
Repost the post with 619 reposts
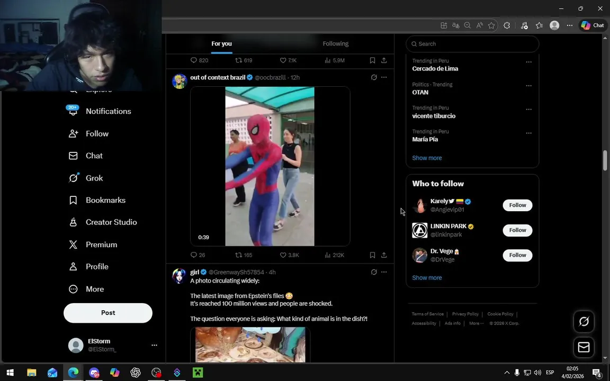pyautogui.click(x=244, y=60)
